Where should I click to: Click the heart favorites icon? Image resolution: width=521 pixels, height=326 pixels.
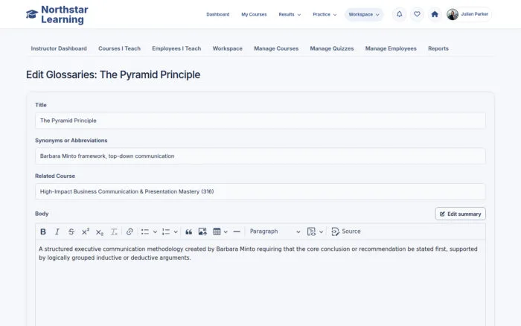pos(417,14)
